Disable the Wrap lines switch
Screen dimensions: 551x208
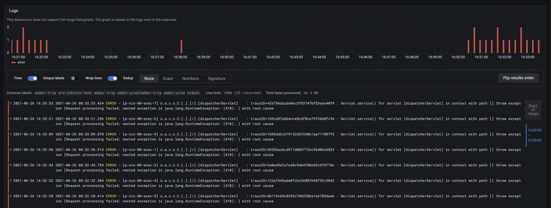pos(112,78)
